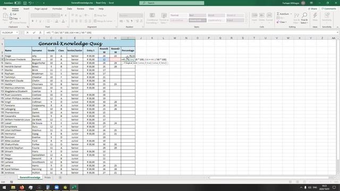Toggle Bold formatting
This screenshot has height=191, width=340.
click(x=32, y=21)
